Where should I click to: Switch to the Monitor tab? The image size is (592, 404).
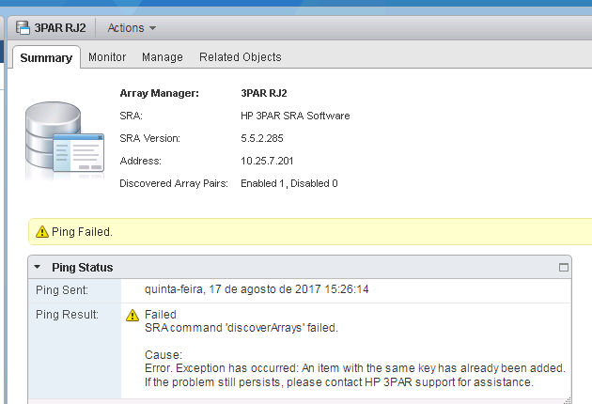pos(107,57)
